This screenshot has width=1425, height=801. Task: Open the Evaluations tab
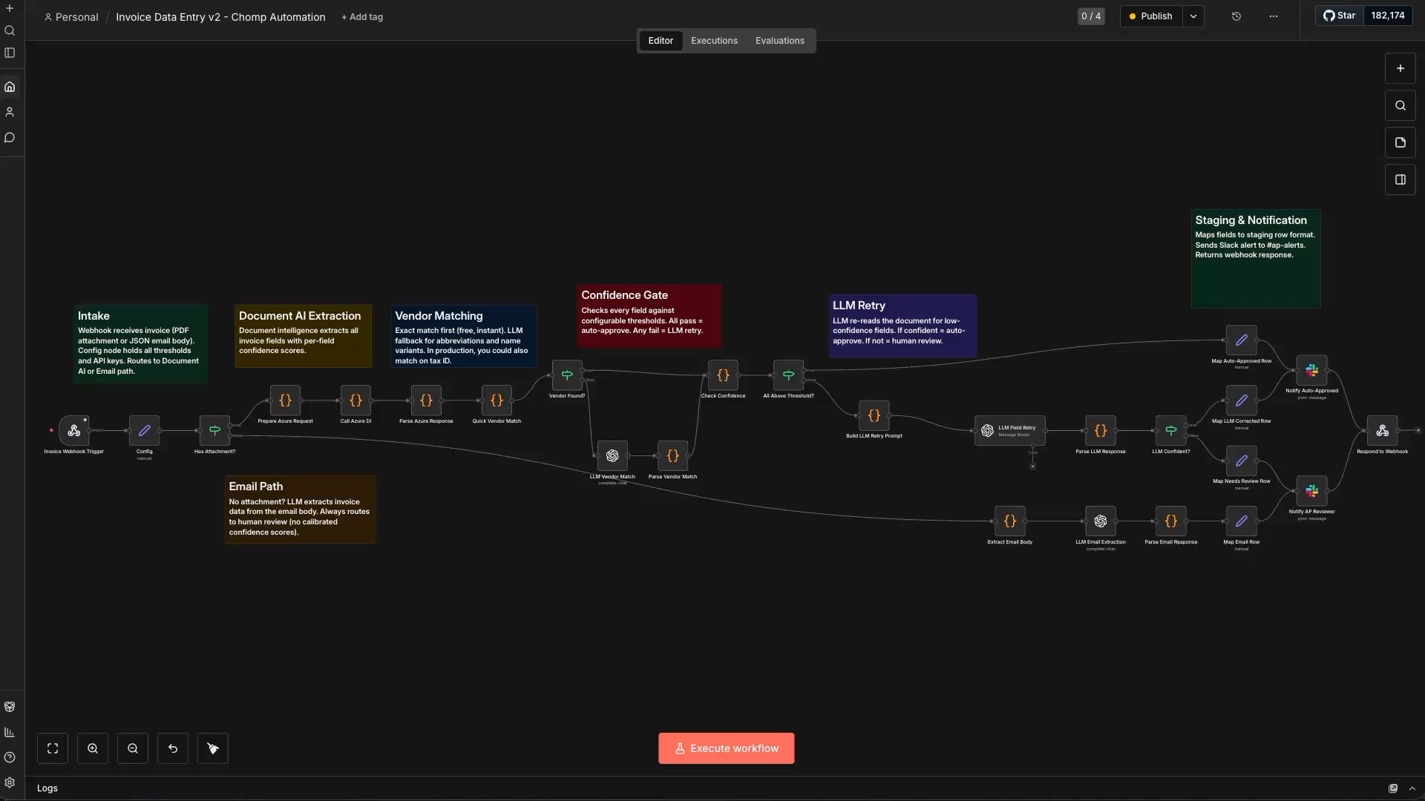pos(779,41)
